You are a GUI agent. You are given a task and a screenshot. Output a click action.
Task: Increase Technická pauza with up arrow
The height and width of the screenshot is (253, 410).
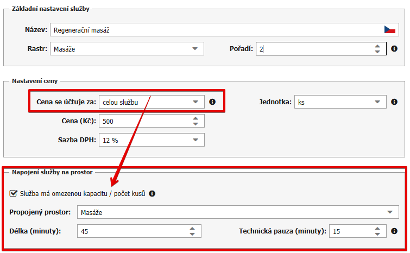point(377,229)
